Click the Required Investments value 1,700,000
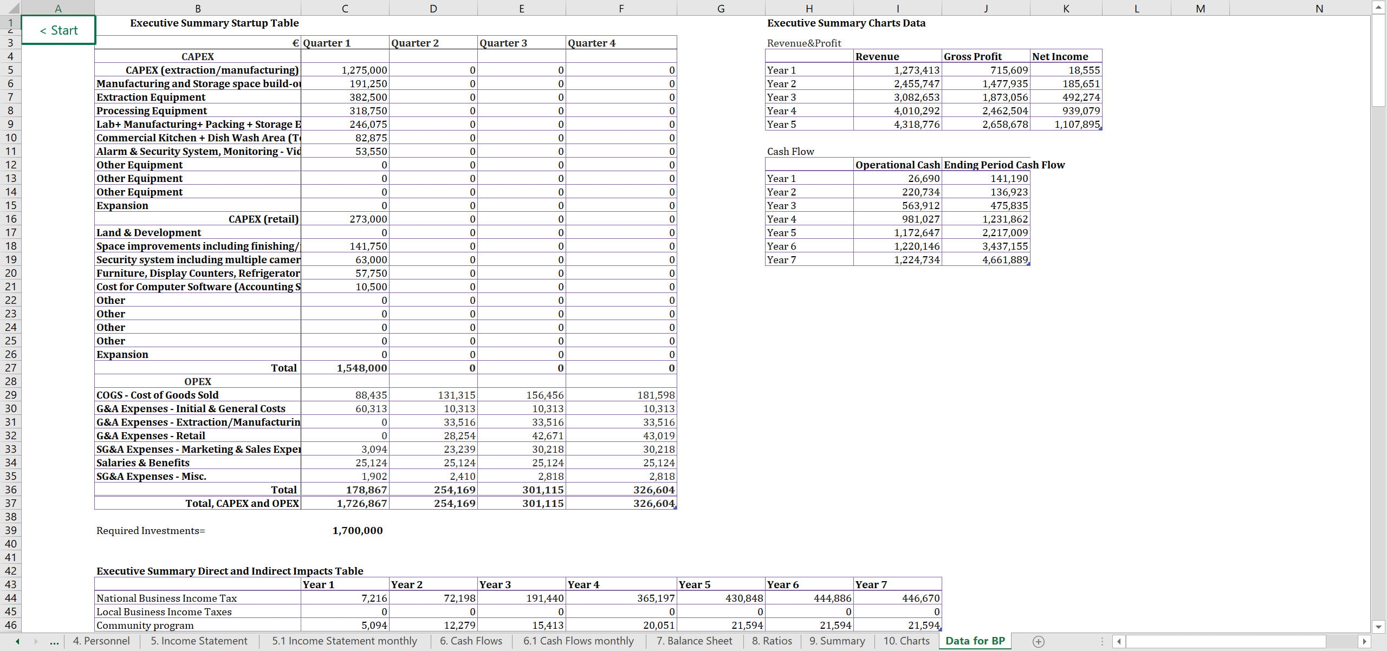Viewport: 1387px width, 651px height. (358, 531)
